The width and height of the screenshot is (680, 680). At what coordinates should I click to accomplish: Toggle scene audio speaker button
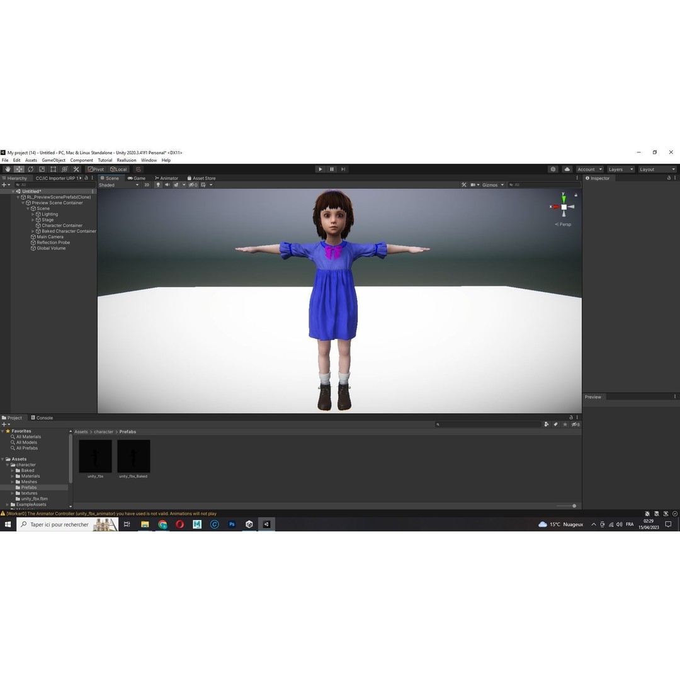(x=167, y=184)
